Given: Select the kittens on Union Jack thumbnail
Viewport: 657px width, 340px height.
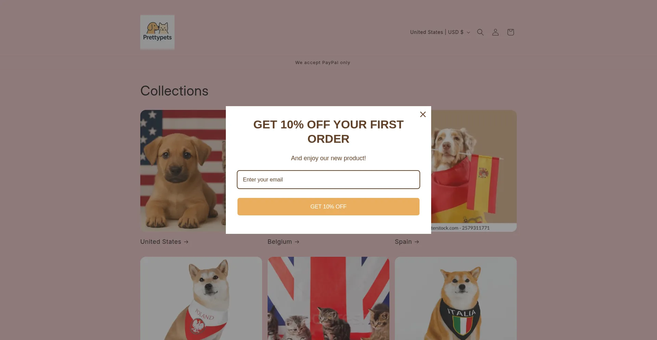Looking at the screenshot, I should (x=328, y=298).
